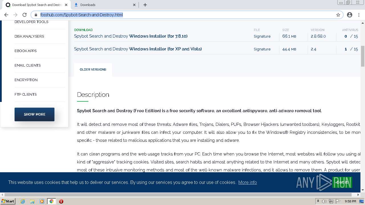Switch to the Downloads tab
Image resolution: width=365 pixels, height=205 pixels.
point(104,5)
